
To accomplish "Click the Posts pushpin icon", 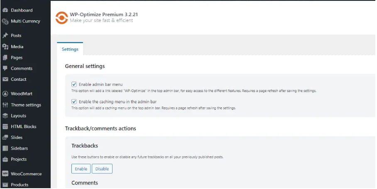I will point(5,36).
